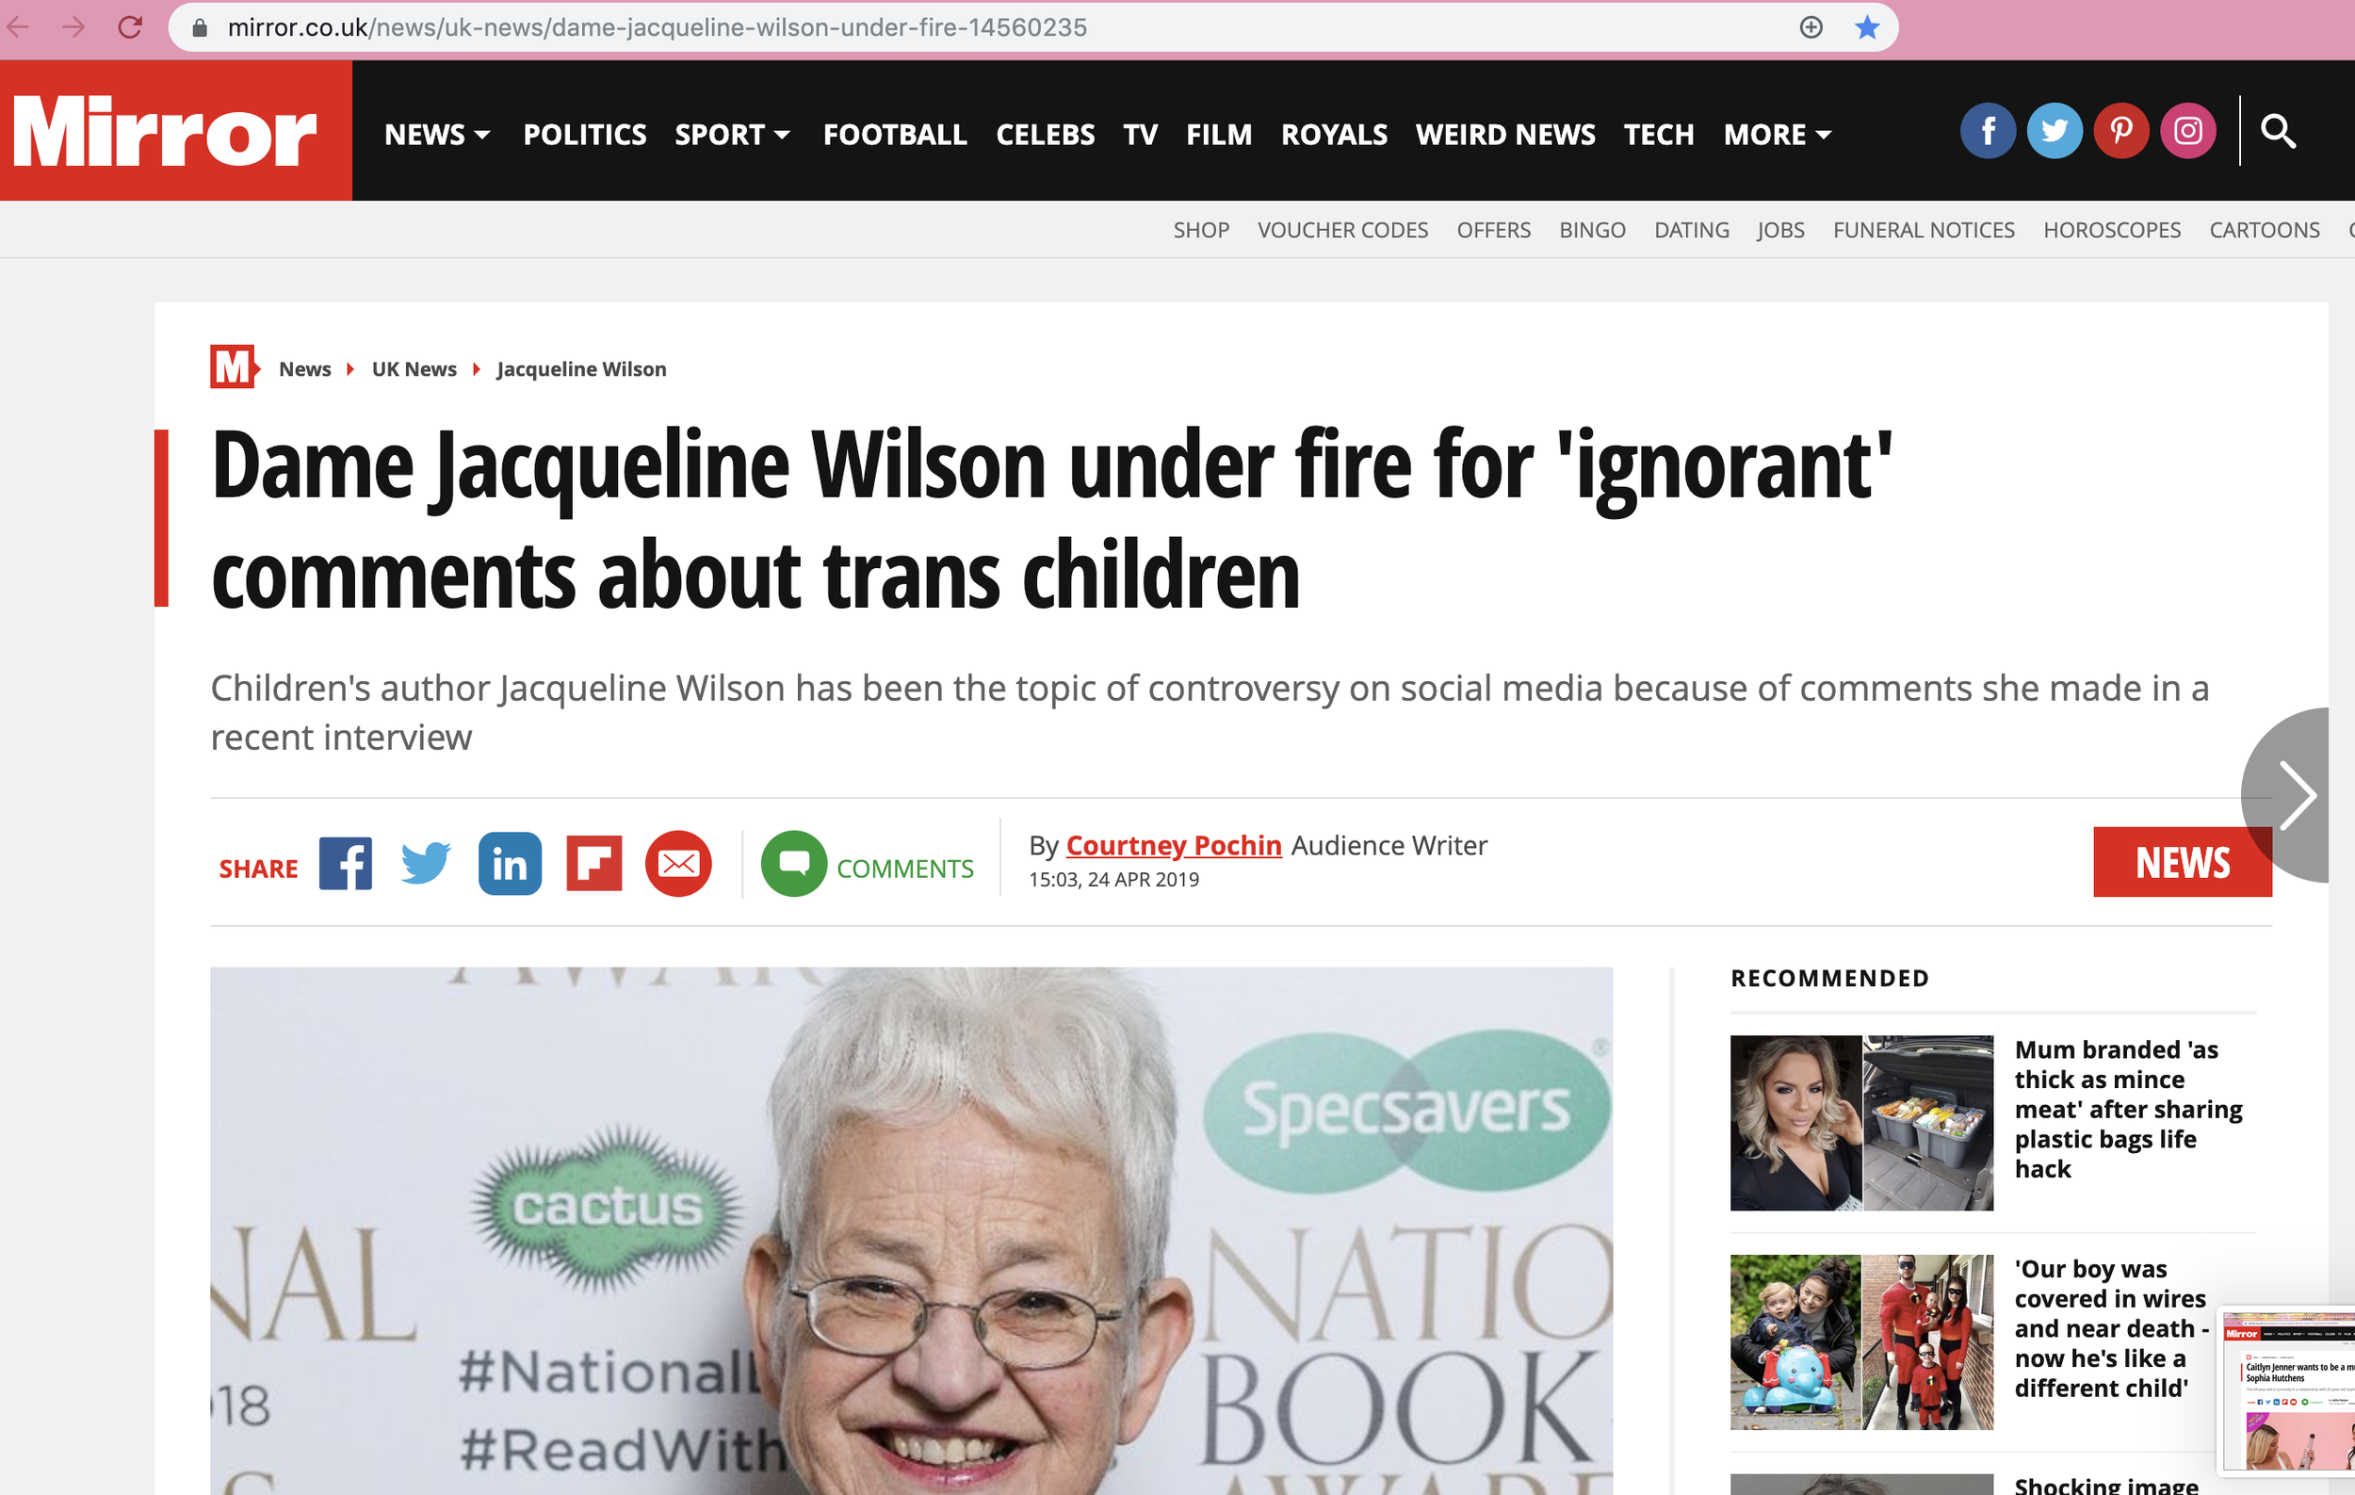Open FUNERAL NOTICES link
Viewport: 2355px width, 1495px height.
click(x=1924, y=230)
